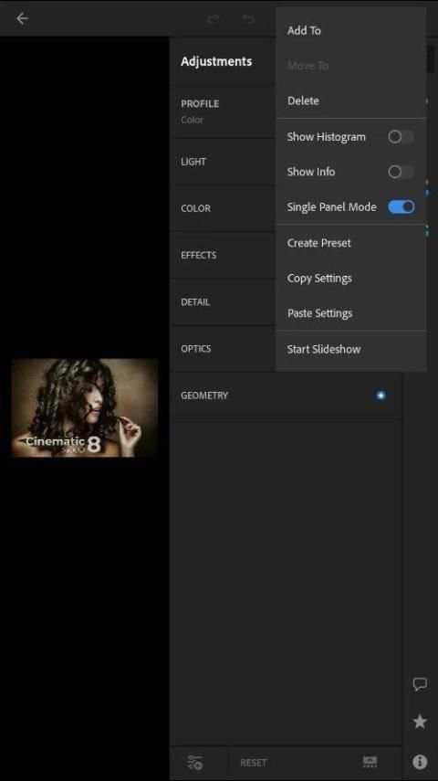Click the Single Panel Mode label
This screenshot has width=438, height=781.
pos(331,207)
